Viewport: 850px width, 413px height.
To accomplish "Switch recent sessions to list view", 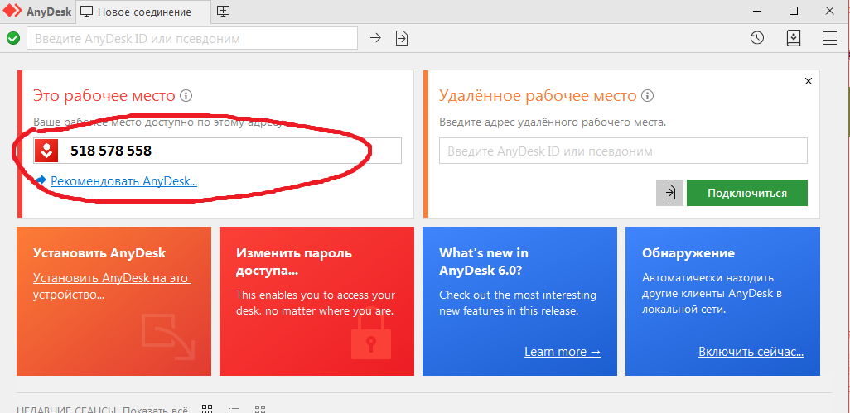I will (234, 409).
